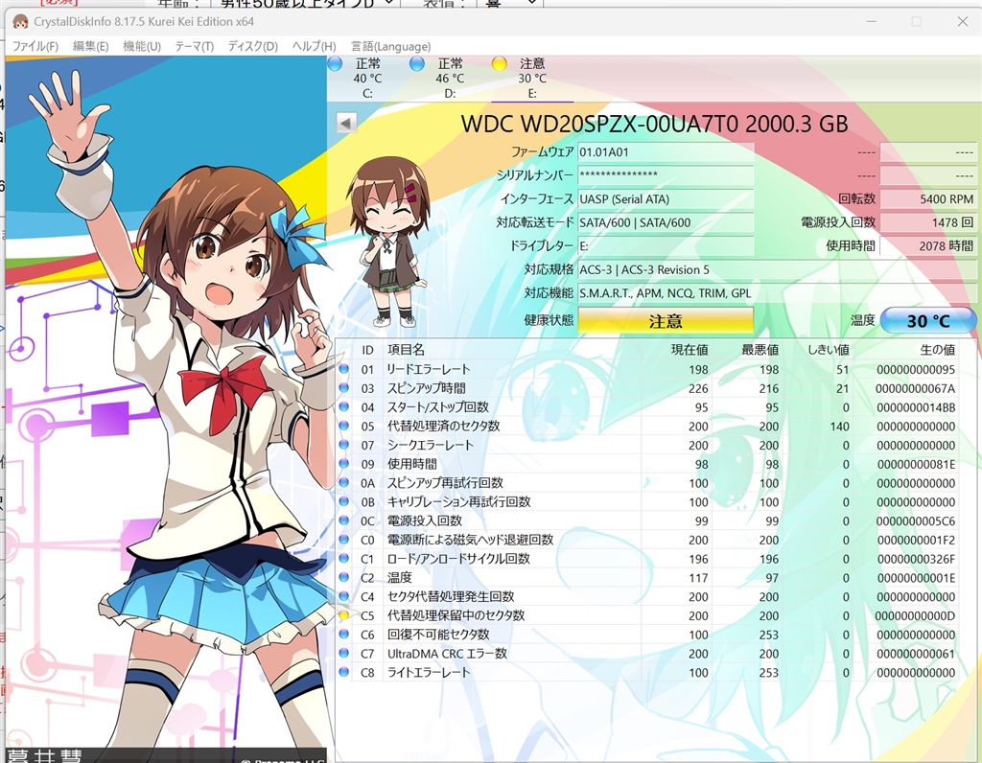982x763 pixels.
Task: Click the status orb for 0B キャリブレーション再試行回数
Action: coord(344,501)
